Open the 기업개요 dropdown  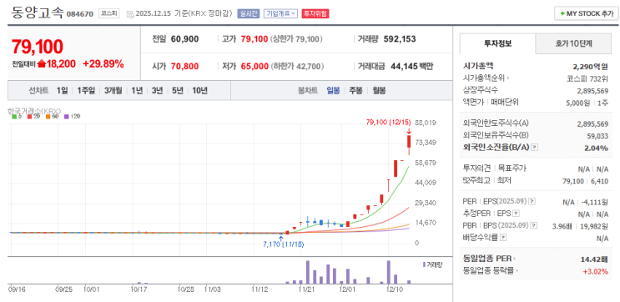280,13
